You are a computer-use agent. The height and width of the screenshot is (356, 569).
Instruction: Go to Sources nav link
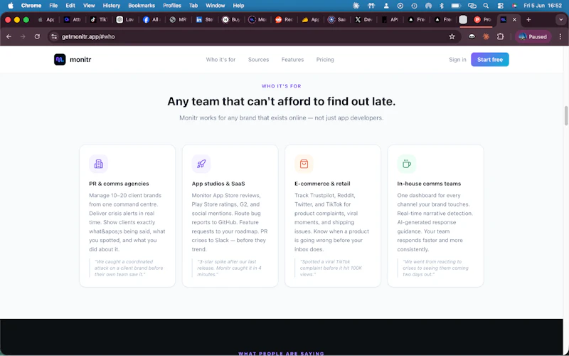pos(258,60)
